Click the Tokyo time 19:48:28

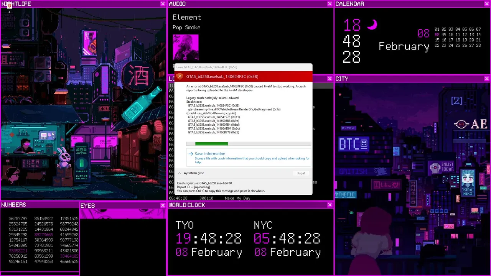(x=209, y=238)
